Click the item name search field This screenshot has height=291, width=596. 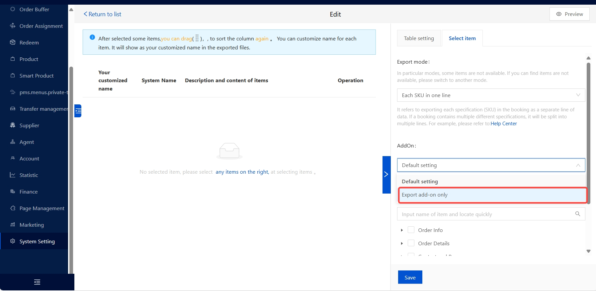pyautogui.click(x=485, y=214)
